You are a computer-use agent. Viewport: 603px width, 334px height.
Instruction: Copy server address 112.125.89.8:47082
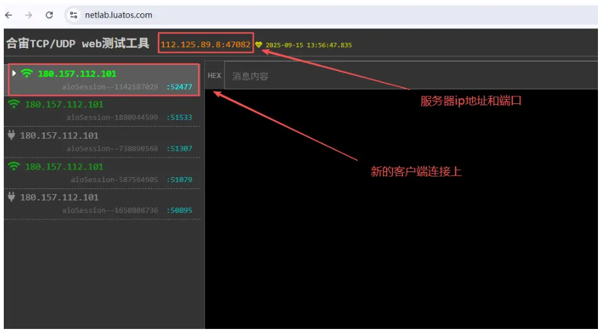tap(206, 45)
